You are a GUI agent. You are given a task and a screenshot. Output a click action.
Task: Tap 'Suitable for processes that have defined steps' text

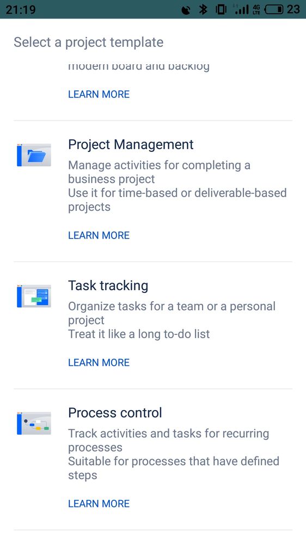pyautogui.click(x=174, y=468)
